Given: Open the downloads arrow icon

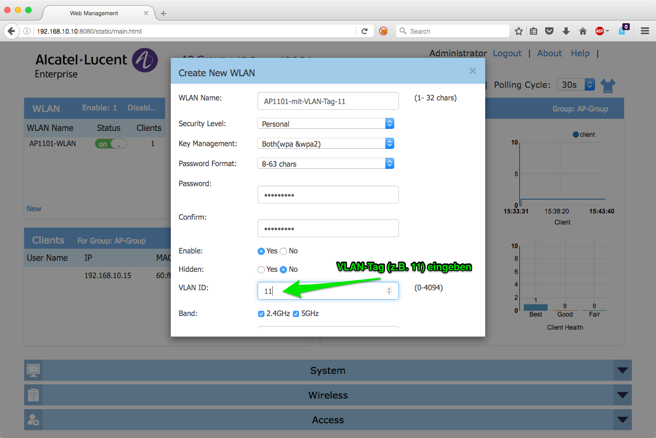Looking at the screenshot, I should (x=566, y=31).
